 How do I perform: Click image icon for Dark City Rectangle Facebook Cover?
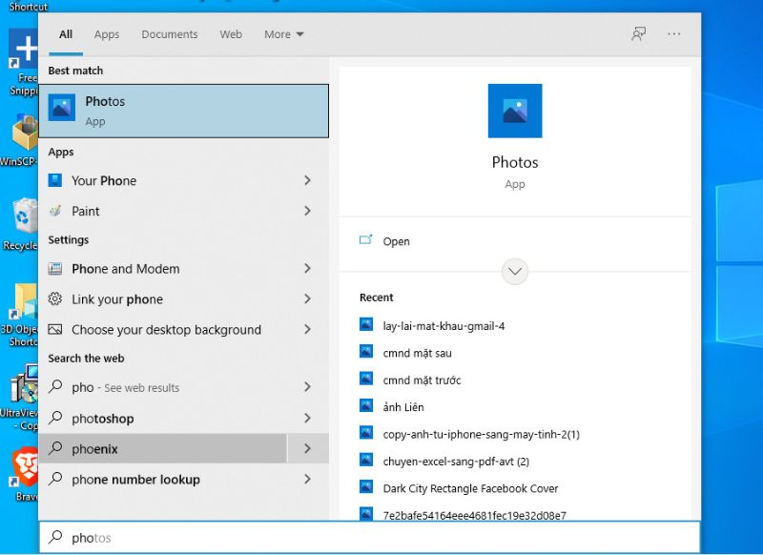[x=366, y=487]
